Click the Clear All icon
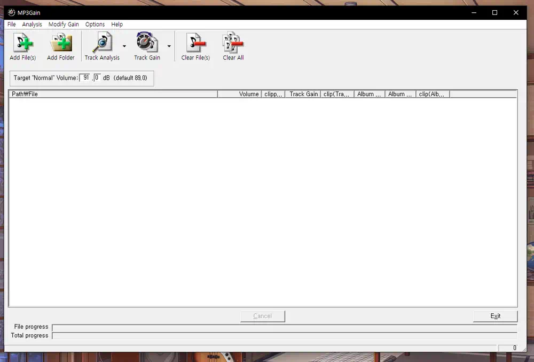 [x=233, y=47]
